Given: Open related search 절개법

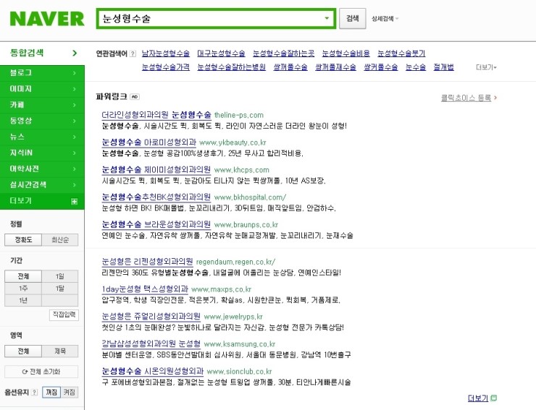Looking at the screenshot, I should click(443, 67).
